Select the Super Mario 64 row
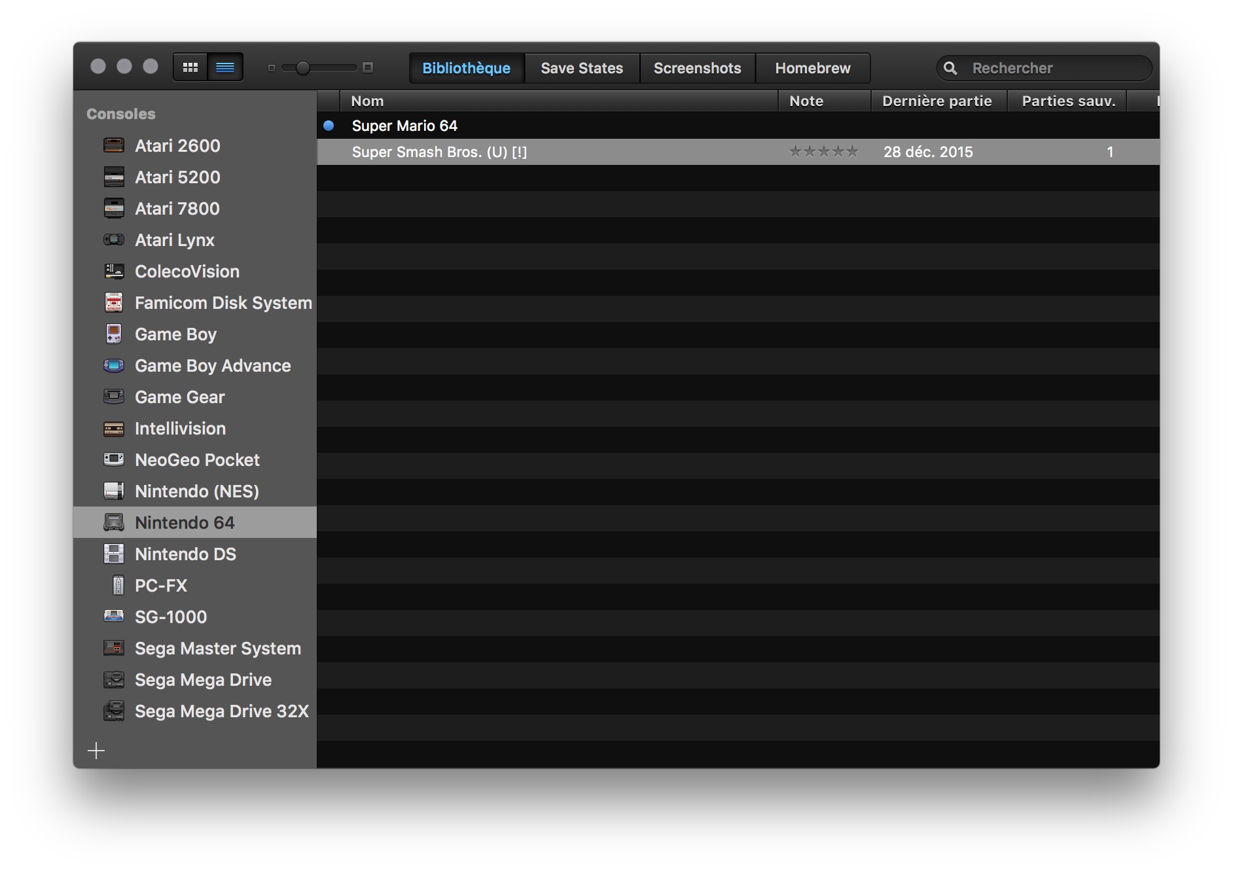Screen dimensions: 1233x873 (x=738, y=126)
